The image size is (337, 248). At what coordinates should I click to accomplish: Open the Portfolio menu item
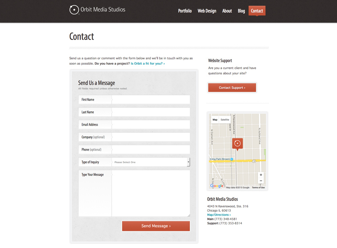click(185, 11)
